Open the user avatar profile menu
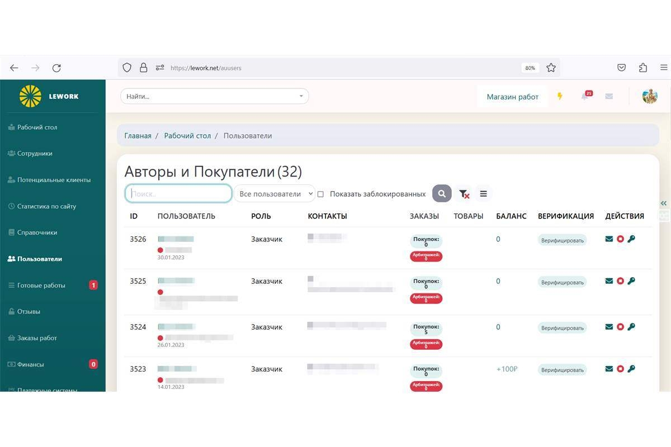The height and width of the screenshot is (447, 671). (650, 96)
